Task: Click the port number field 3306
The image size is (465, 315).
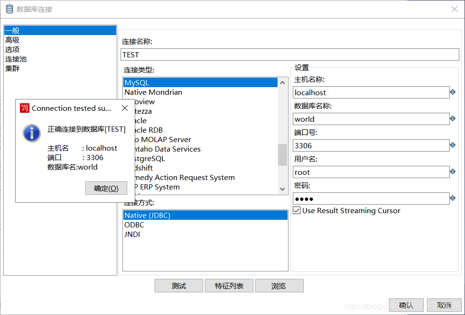Action: [x=371, y=145]
